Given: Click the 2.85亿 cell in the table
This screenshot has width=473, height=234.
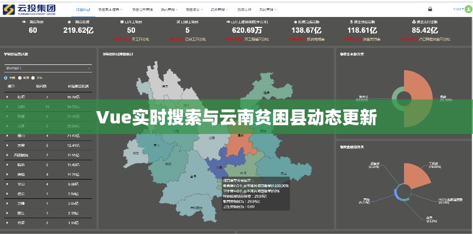Looking at the screenshot, I should pos(73,204).
